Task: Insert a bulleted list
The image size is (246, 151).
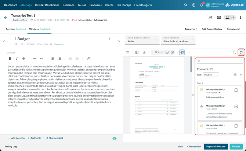Action: (53, 59)
